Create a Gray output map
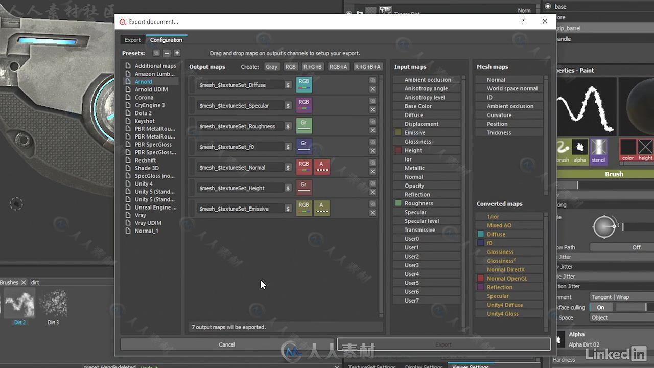Viewport: 654px width, 368px height. (272, 67)
